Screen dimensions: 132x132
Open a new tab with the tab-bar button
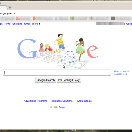coord(10,8)
